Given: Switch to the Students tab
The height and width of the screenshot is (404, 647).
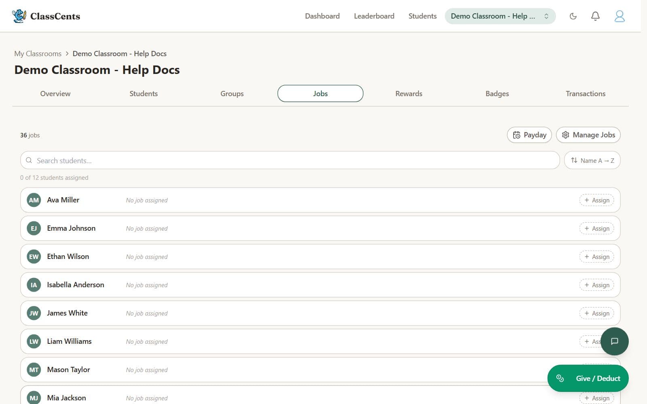Looking at the screenshot, I should [144, 94].
